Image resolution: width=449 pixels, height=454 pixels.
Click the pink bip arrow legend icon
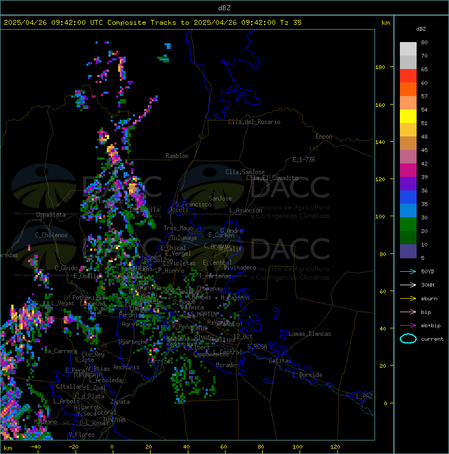(x=408, y=312)
